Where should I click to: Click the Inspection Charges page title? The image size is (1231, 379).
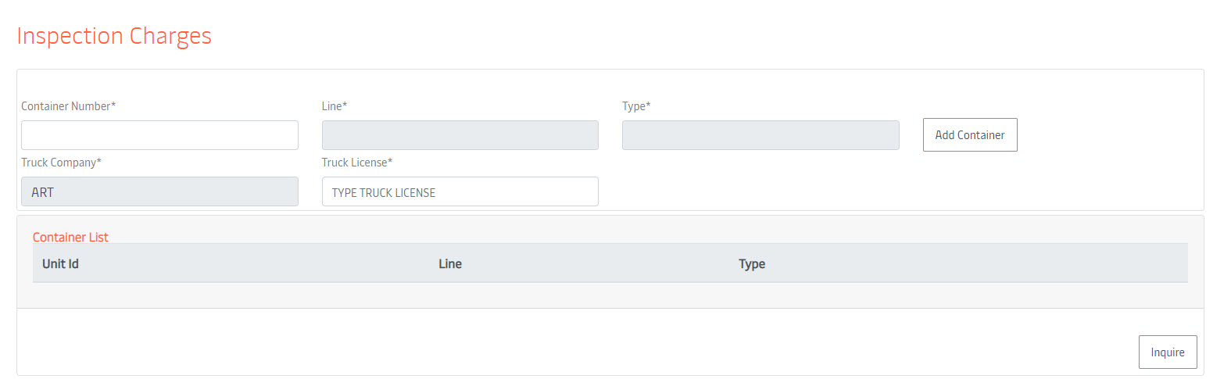coord(114,36)
